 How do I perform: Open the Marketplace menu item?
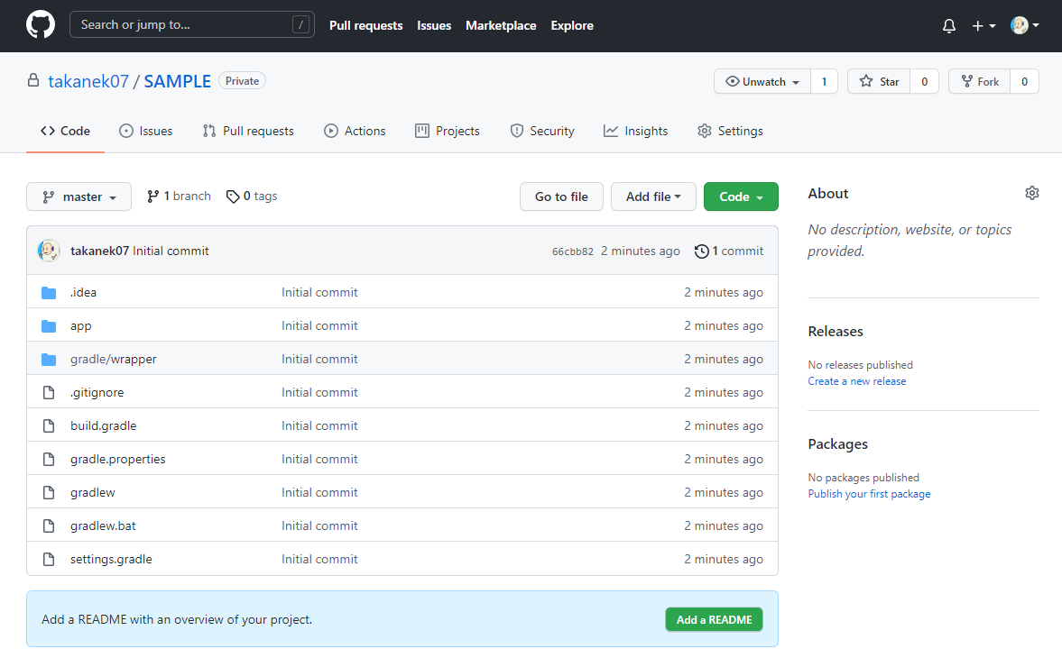click(501, 25)
